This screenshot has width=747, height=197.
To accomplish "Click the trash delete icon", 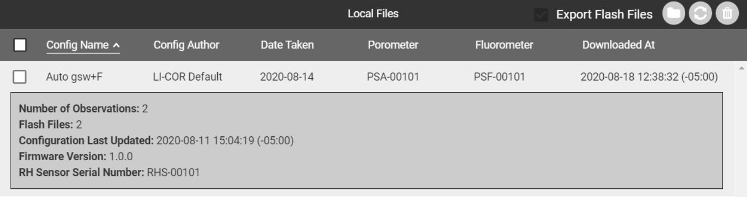I will click(727, 14).
